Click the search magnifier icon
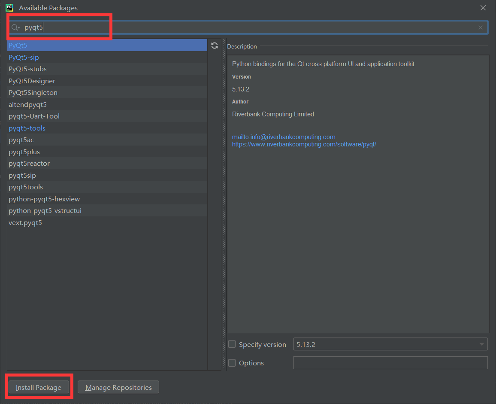 [15, 27]
